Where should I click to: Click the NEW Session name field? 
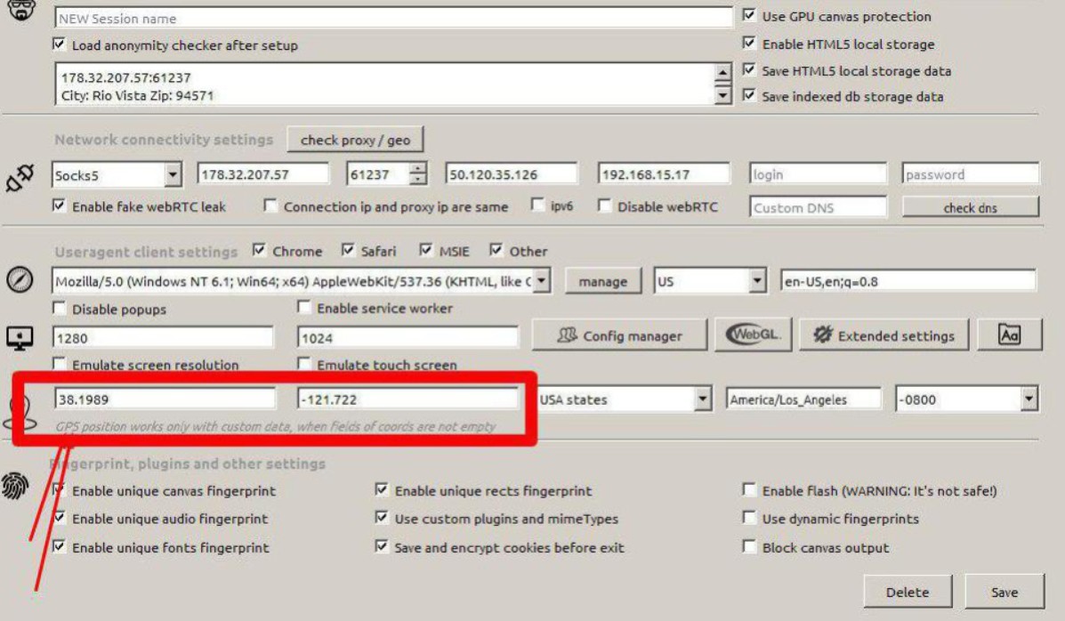[x=391, y=18]
